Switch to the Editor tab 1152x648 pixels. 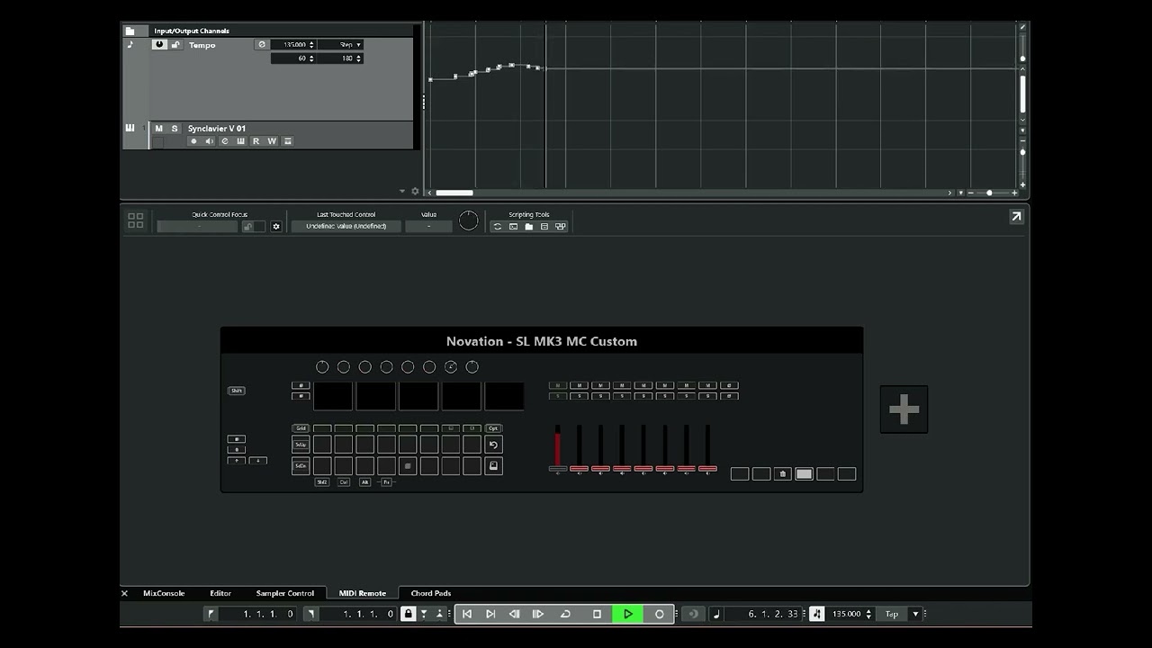coord(220,593)
